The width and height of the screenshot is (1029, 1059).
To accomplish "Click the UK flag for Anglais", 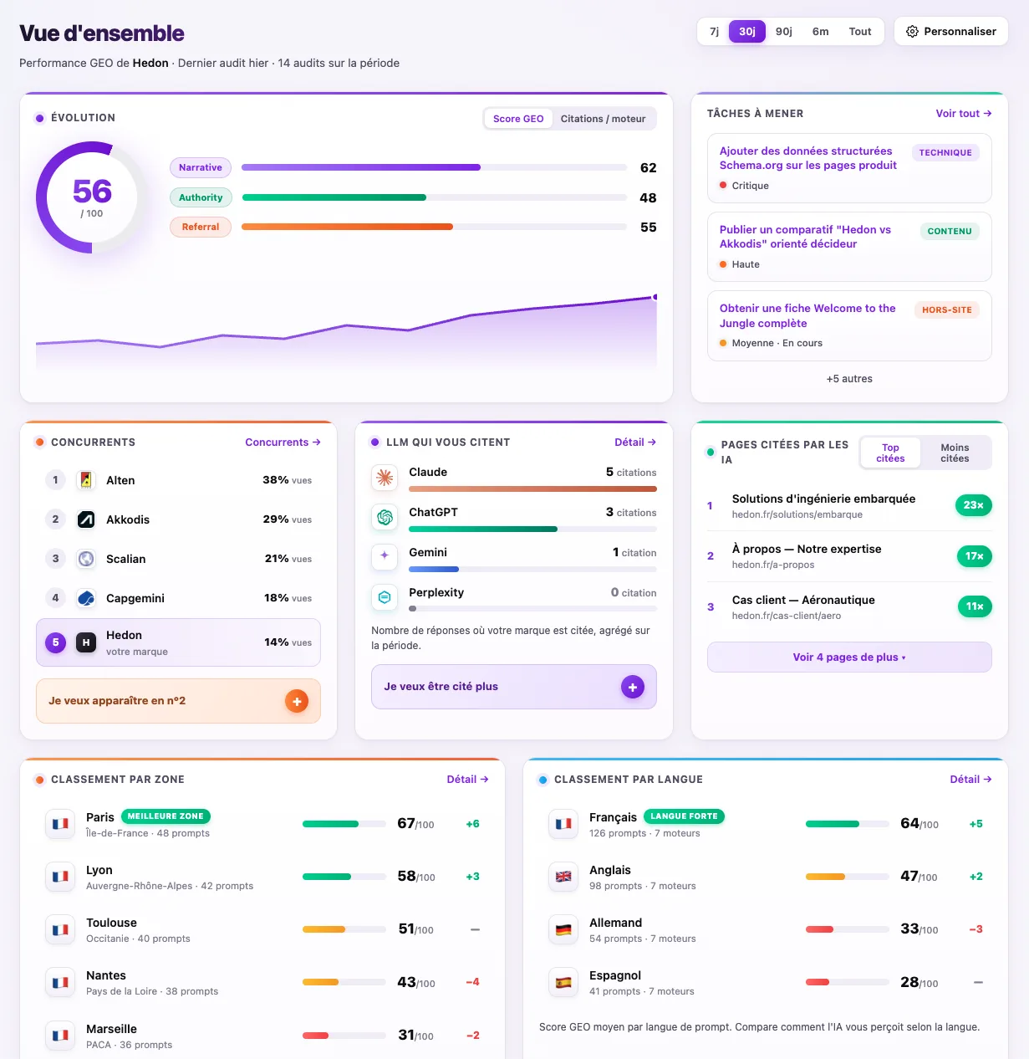I will pos(563,877).
